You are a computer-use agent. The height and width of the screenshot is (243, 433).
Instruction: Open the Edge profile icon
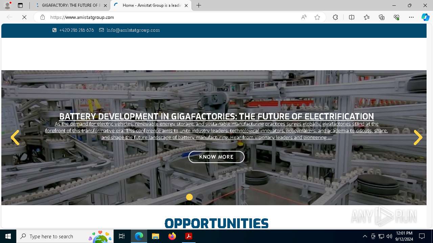tap(7, 5)
